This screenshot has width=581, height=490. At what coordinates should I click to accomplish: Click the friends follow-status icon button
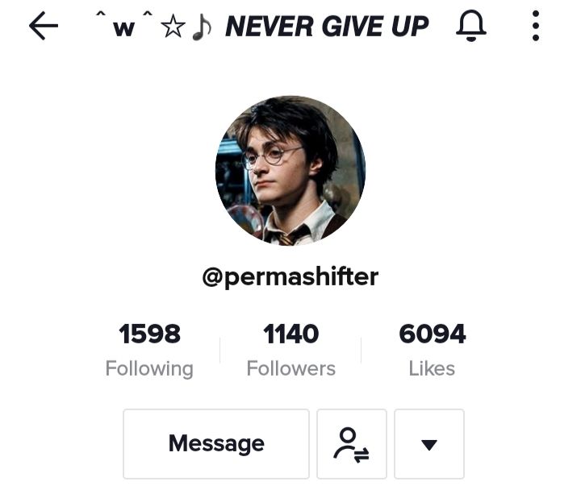351,444
